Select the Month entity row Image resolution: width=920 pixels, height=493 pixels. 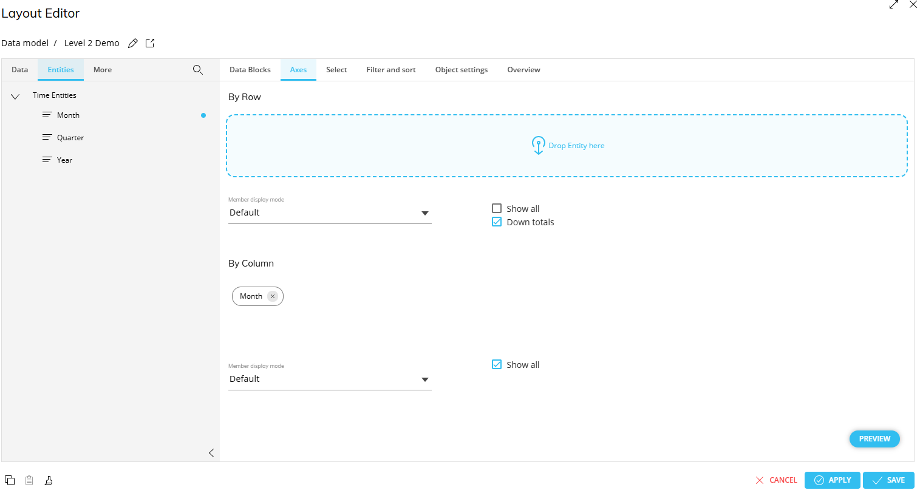(111, 115)
